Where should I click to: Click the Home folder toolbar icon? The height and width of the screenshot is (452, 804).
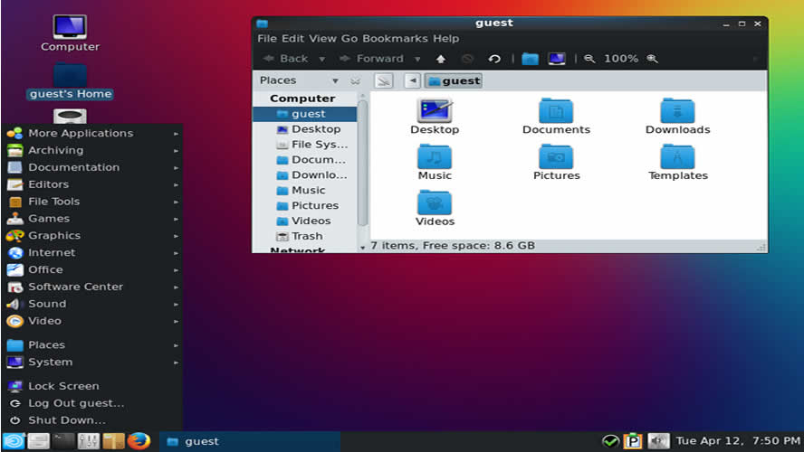[x=530, y=59]
